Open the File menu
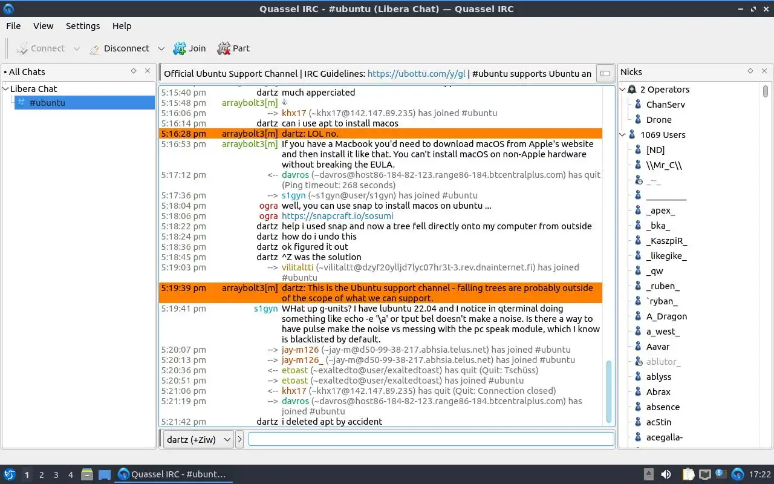 [13, 26]
